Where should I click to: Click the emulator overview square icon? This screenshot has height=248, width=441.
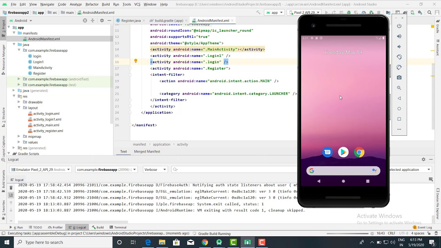click(399, 119)
